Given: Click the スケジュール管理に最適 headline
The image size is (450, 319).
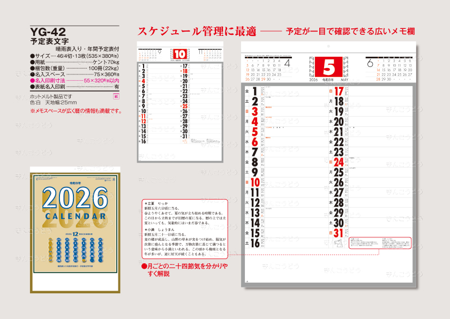Looking at the screenshot, I should pyautogui.click(x=197, y=31).
